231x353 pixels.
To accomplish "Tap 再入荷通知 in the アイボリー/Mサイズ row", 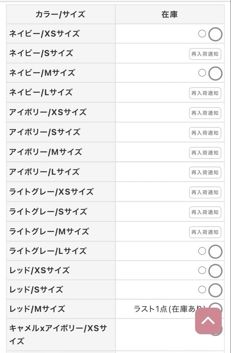I will tap(205, 153).
